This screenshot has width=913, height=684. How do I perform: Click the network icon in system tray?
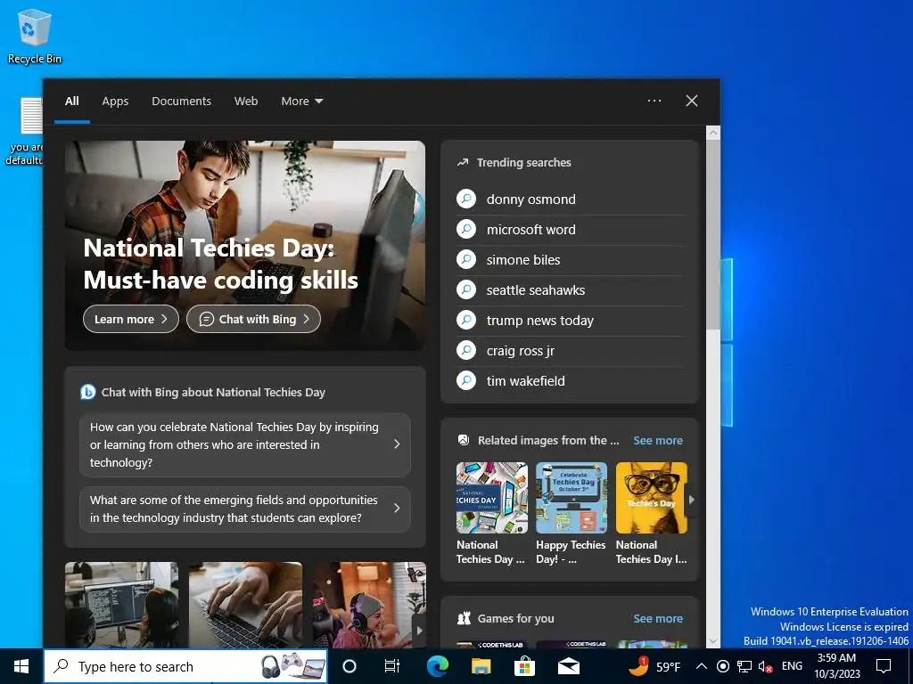coord(744,666)
